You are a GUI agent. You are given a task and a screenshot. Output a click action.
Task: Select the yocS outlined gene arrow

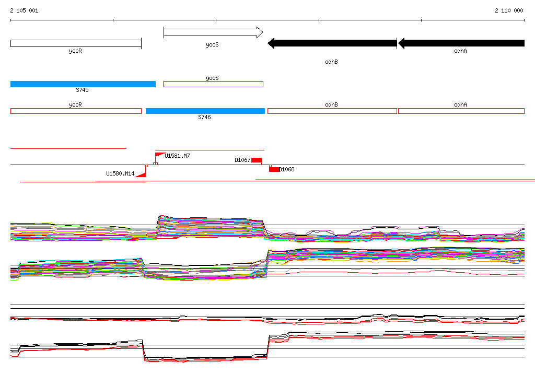coord(213,32)
